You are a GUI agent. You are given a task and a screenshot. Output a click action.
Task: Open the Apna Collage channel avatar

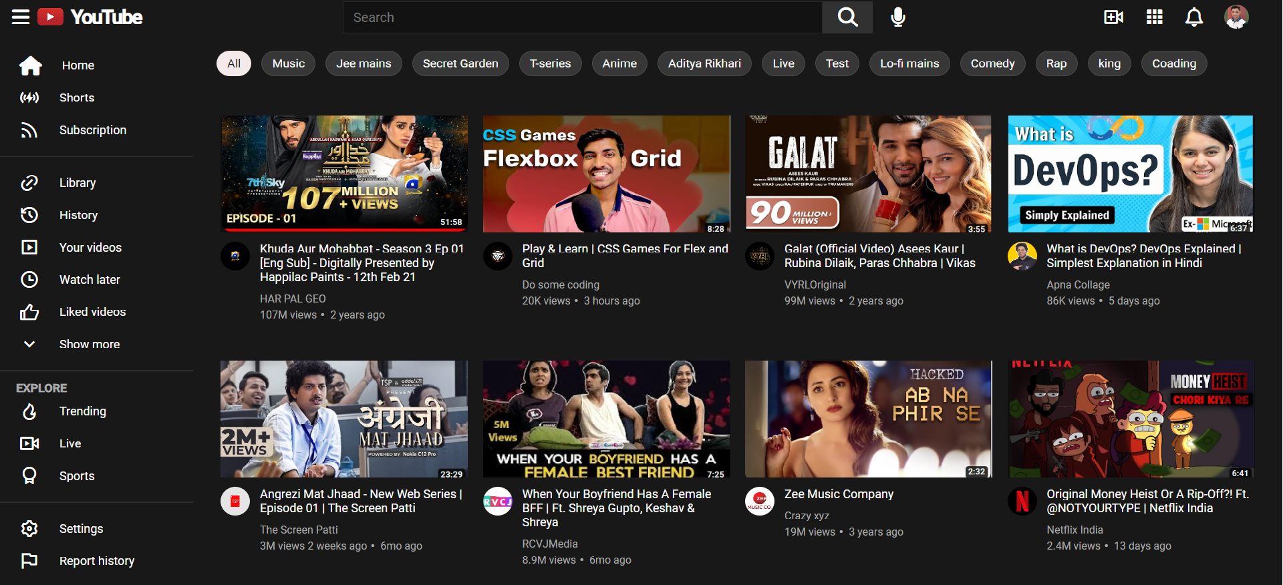click(x=1022, y=256)
